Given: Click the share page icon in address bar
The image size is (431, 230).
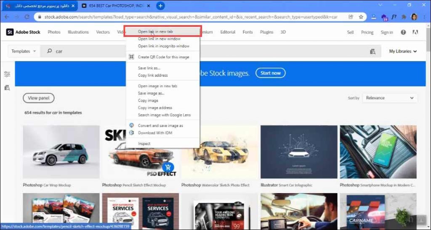Looking at the screenshot, I should (x=351, y=17).
